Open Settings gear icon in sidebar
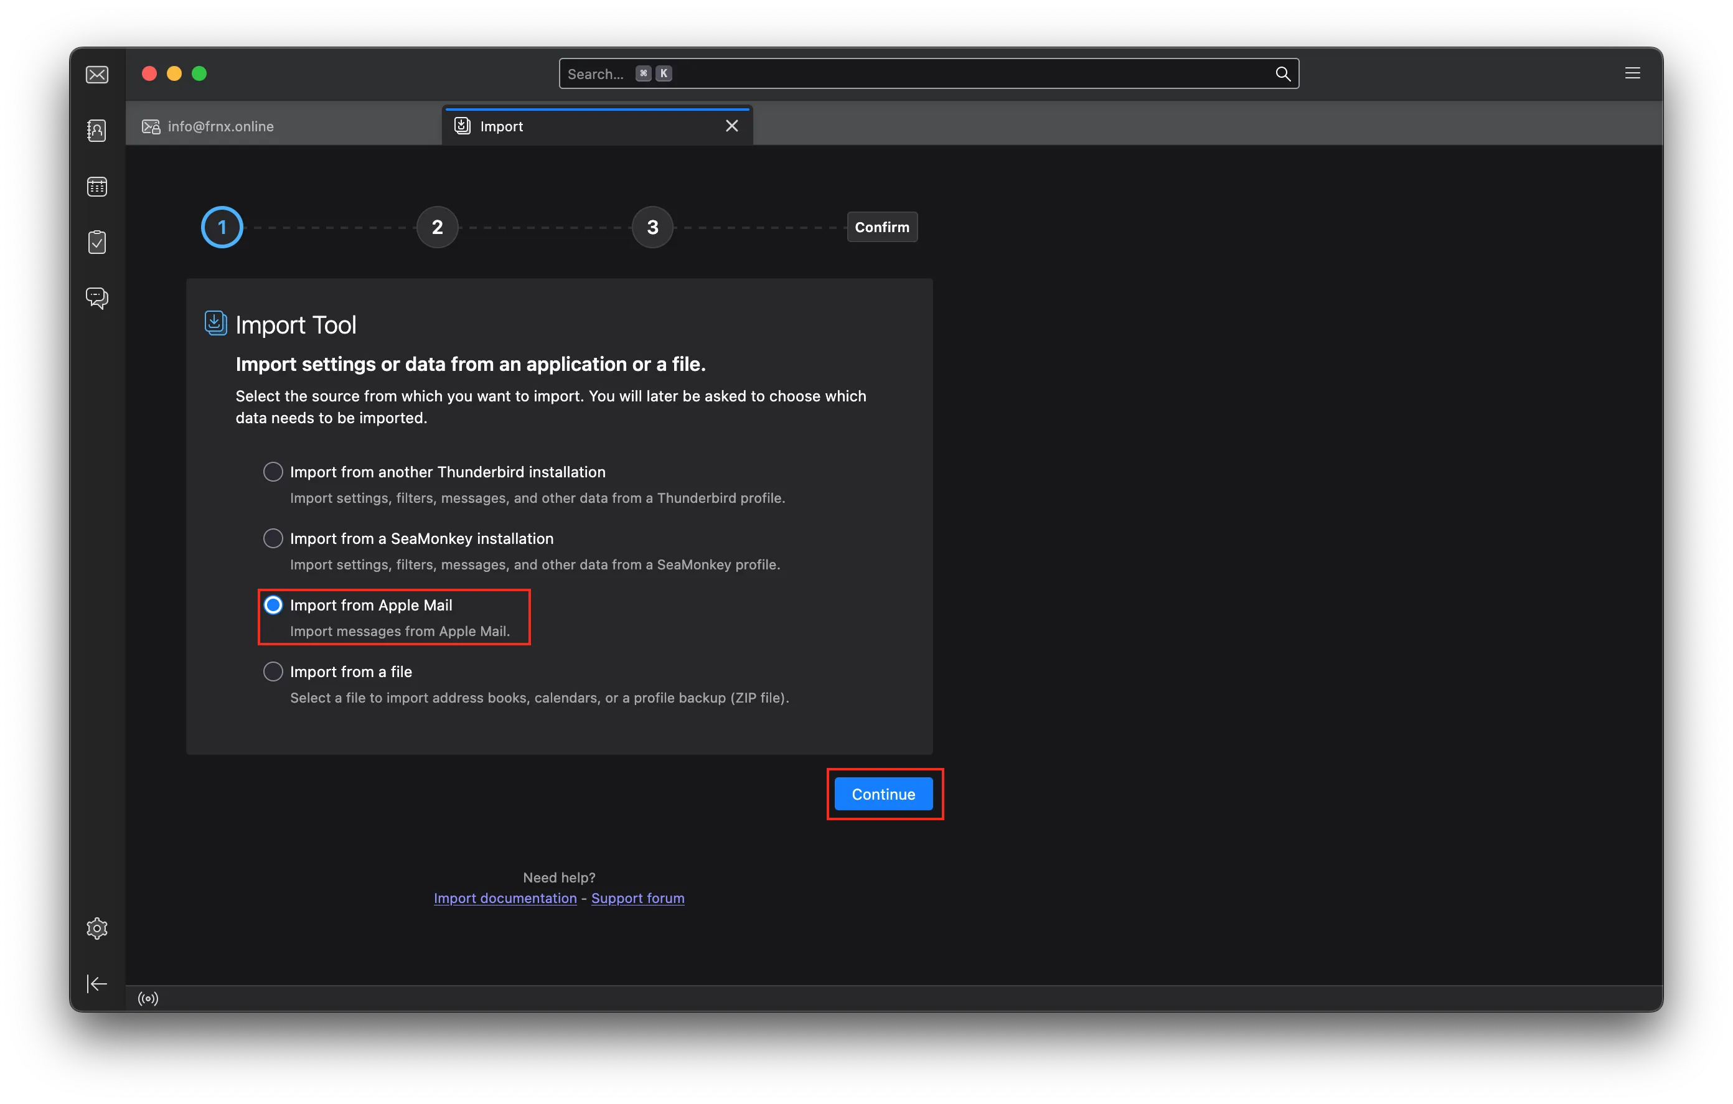Screen dimensions: 1733x1104 (x=96, y=928)
